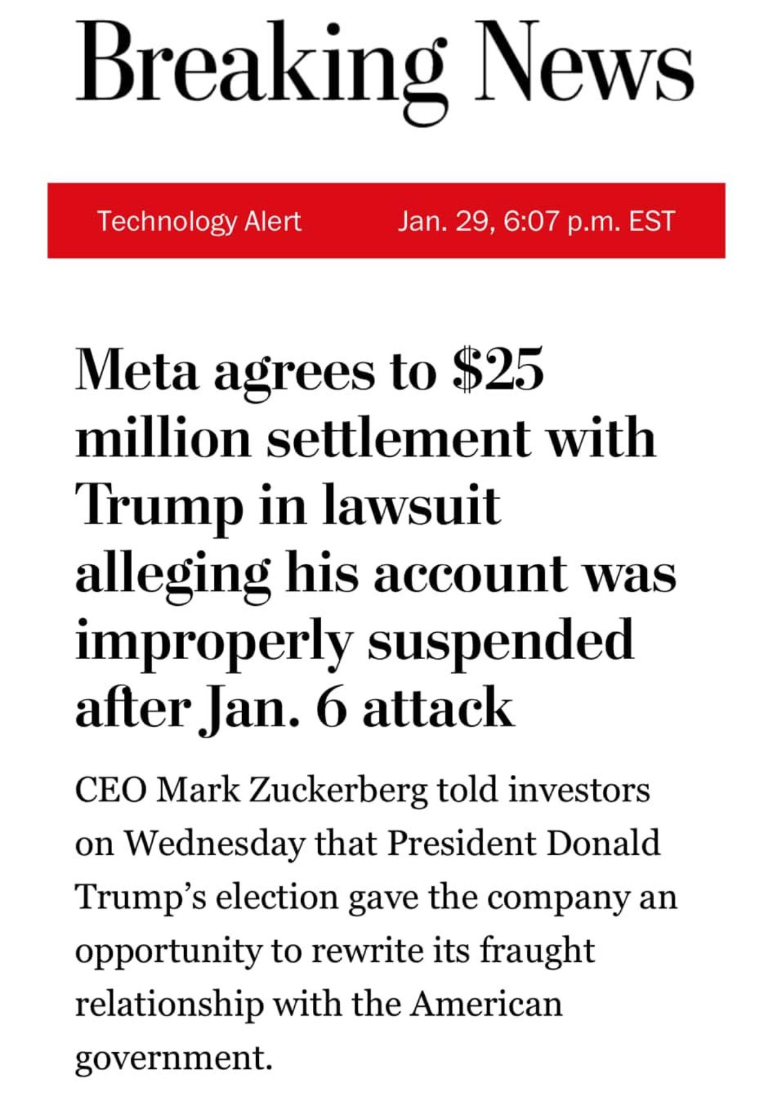The height and width of the screenshot is (1111, 773).
Task: Click the word "News" in the header
Action: 585,61
